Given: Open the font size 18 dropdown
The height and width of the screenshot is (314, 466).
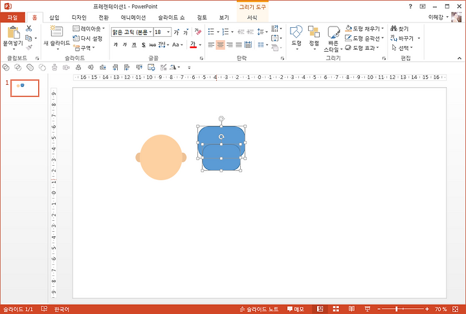Looking at the screenshot, I should (168, 32).
